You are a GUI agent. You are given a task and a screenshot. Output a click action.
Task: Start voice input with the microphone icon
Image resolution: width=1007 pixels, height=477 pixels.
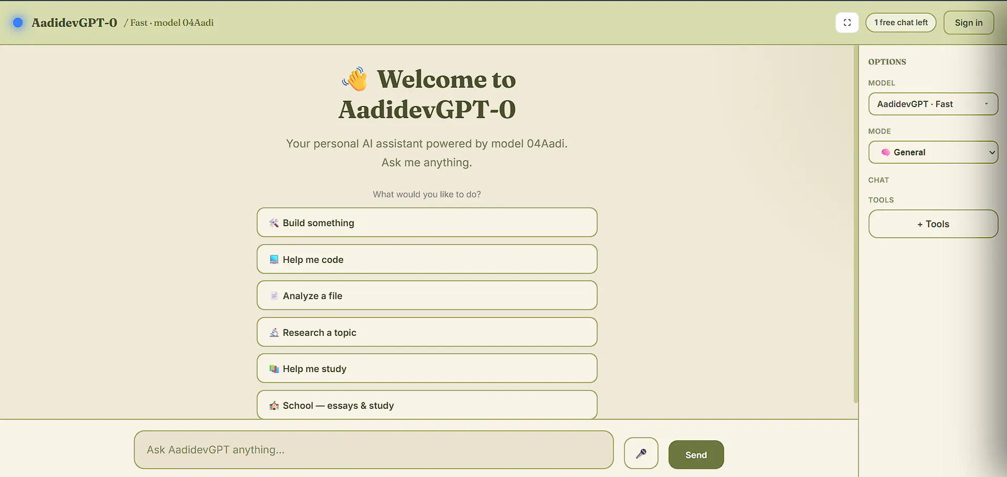(641, 453)
